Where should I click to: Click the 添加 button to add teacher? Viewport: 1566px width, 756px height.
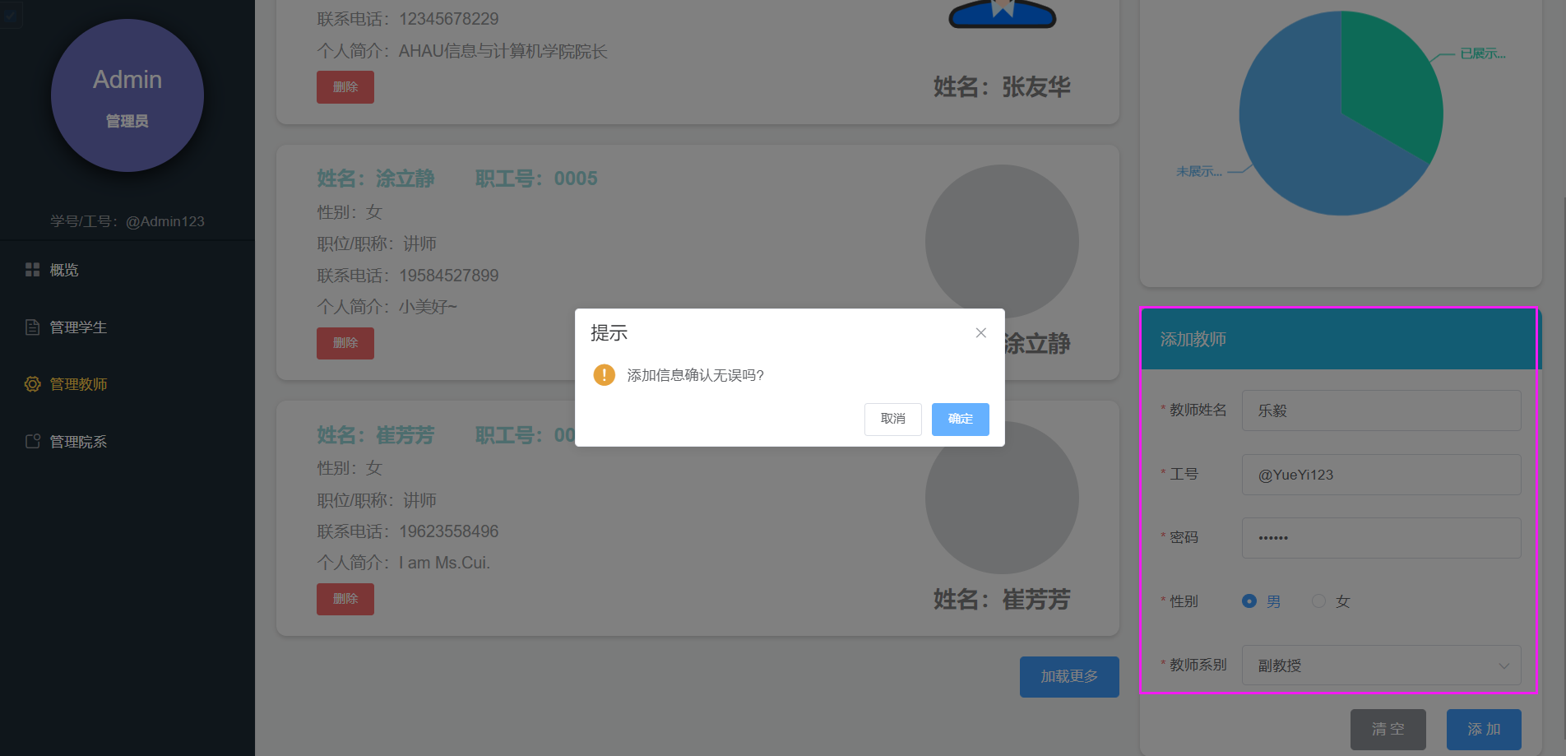click(1484, 730)
